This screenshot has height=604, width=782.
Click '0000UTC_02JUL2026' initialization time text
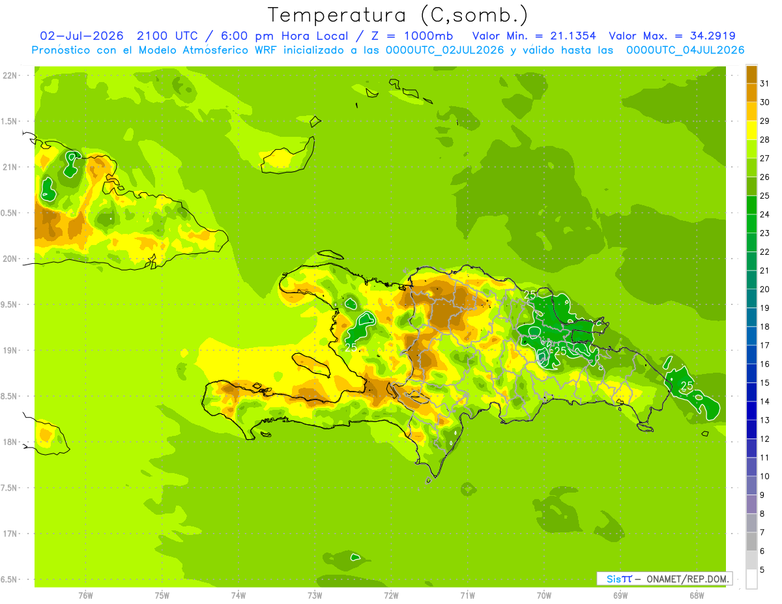[444, 50]
